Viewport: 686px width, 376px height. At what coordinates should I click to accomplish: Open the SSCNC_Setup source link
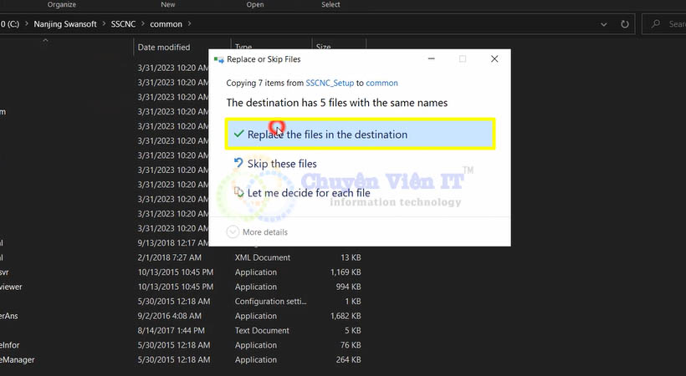330,83
